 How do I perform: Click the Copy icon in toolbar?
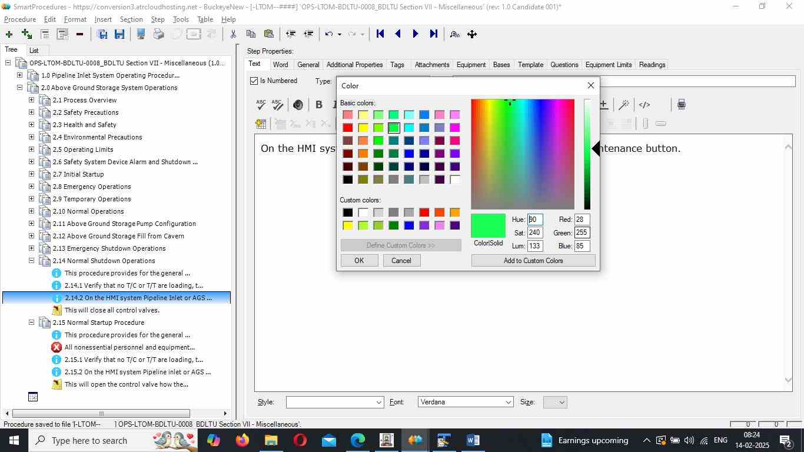tap(251, 34)
